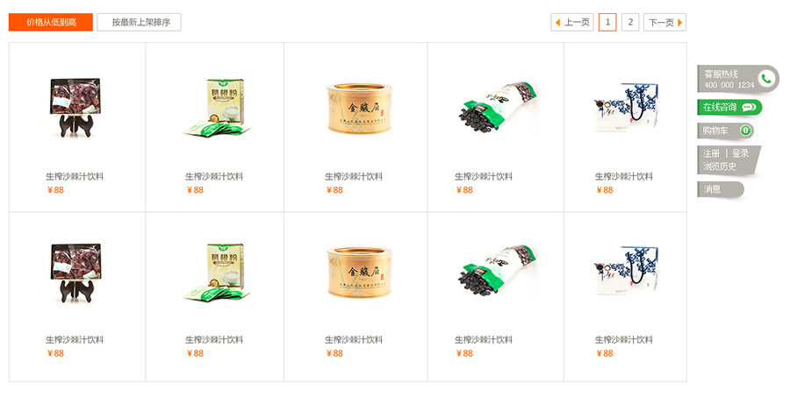This screenshot has height=397, width=790.
Task: Open the gold 金骏眉 tea tin in top row
Action: point(359,109)
